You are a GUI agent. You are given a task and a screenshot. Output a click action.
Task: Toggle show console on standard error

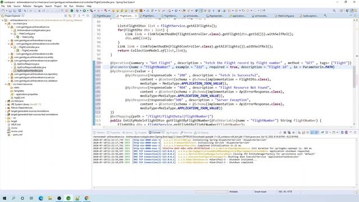tap(316, 132)
